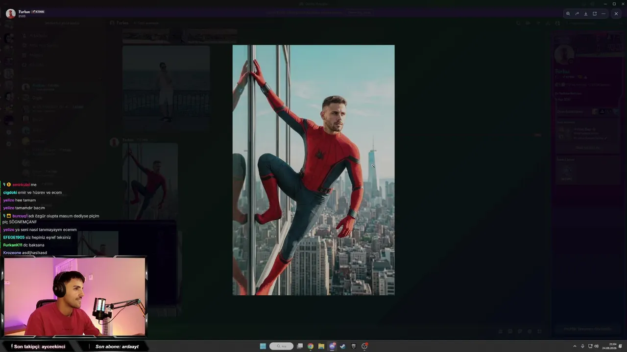Zoom into the image with the magnifier icon

[x=568, y=14]
